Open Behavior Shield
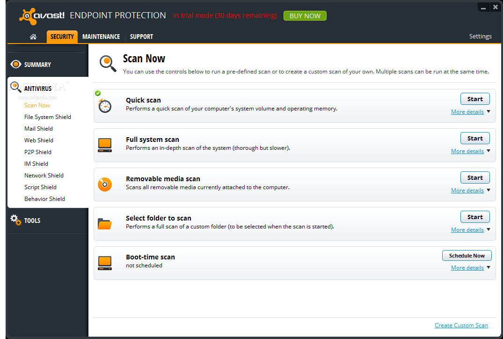503x339 pixels. 44,199
